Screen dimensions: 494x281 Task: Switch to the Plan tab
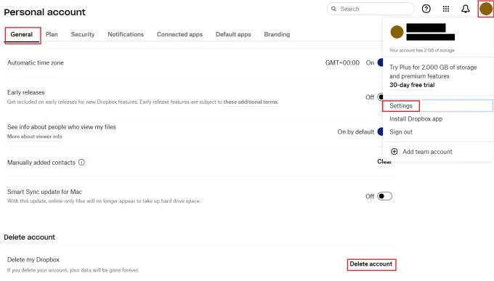pyautogui.click(x=52, y=34)
